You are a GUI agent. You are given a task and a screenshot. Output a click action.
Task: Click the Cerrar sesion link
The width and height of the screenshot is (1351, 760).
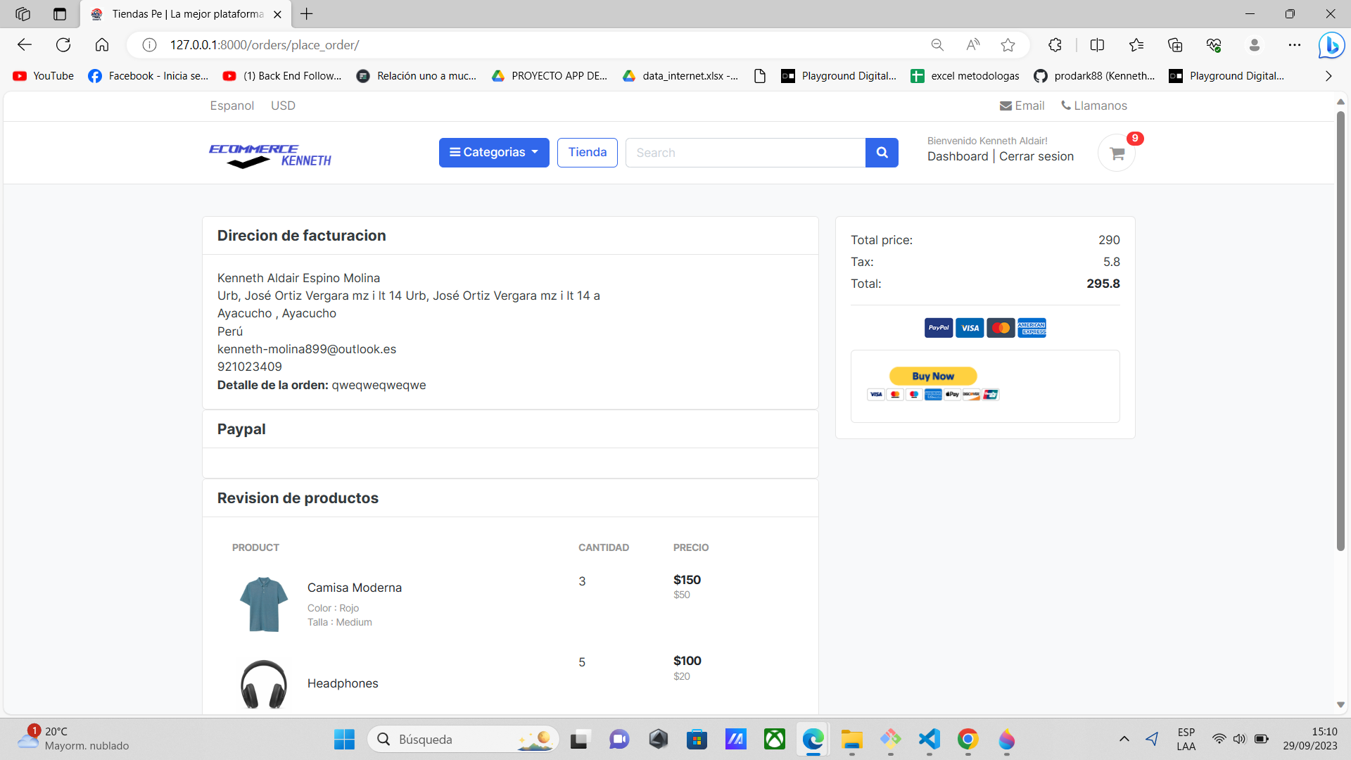pos(1036,156)
